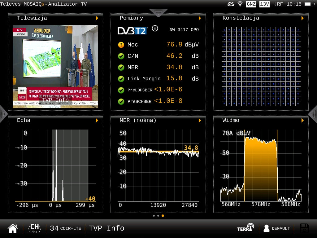Open the Telewizja panel title
The height and width of the screenshot is (238, 317).
(x=32, y=18)
